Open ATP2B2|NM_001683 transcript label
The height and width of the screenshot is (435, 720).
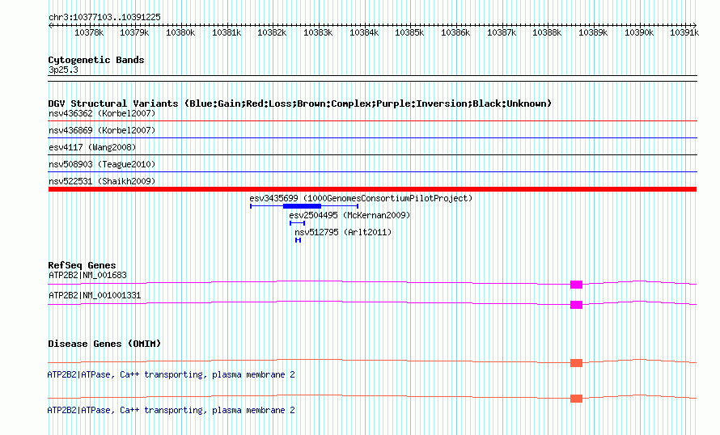pyautogui.click(x=87, y=276)
